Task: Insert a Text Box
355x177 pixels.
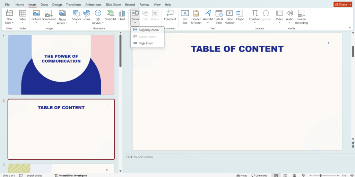Action: point(185,15)
